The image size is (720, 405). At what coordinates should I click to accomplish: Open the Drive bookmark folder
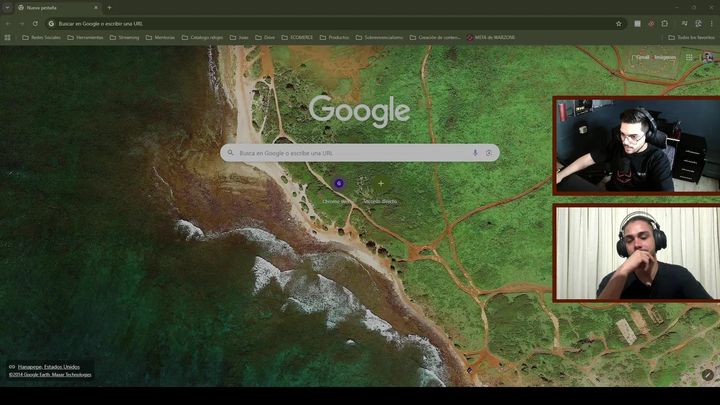pos(265,38)
